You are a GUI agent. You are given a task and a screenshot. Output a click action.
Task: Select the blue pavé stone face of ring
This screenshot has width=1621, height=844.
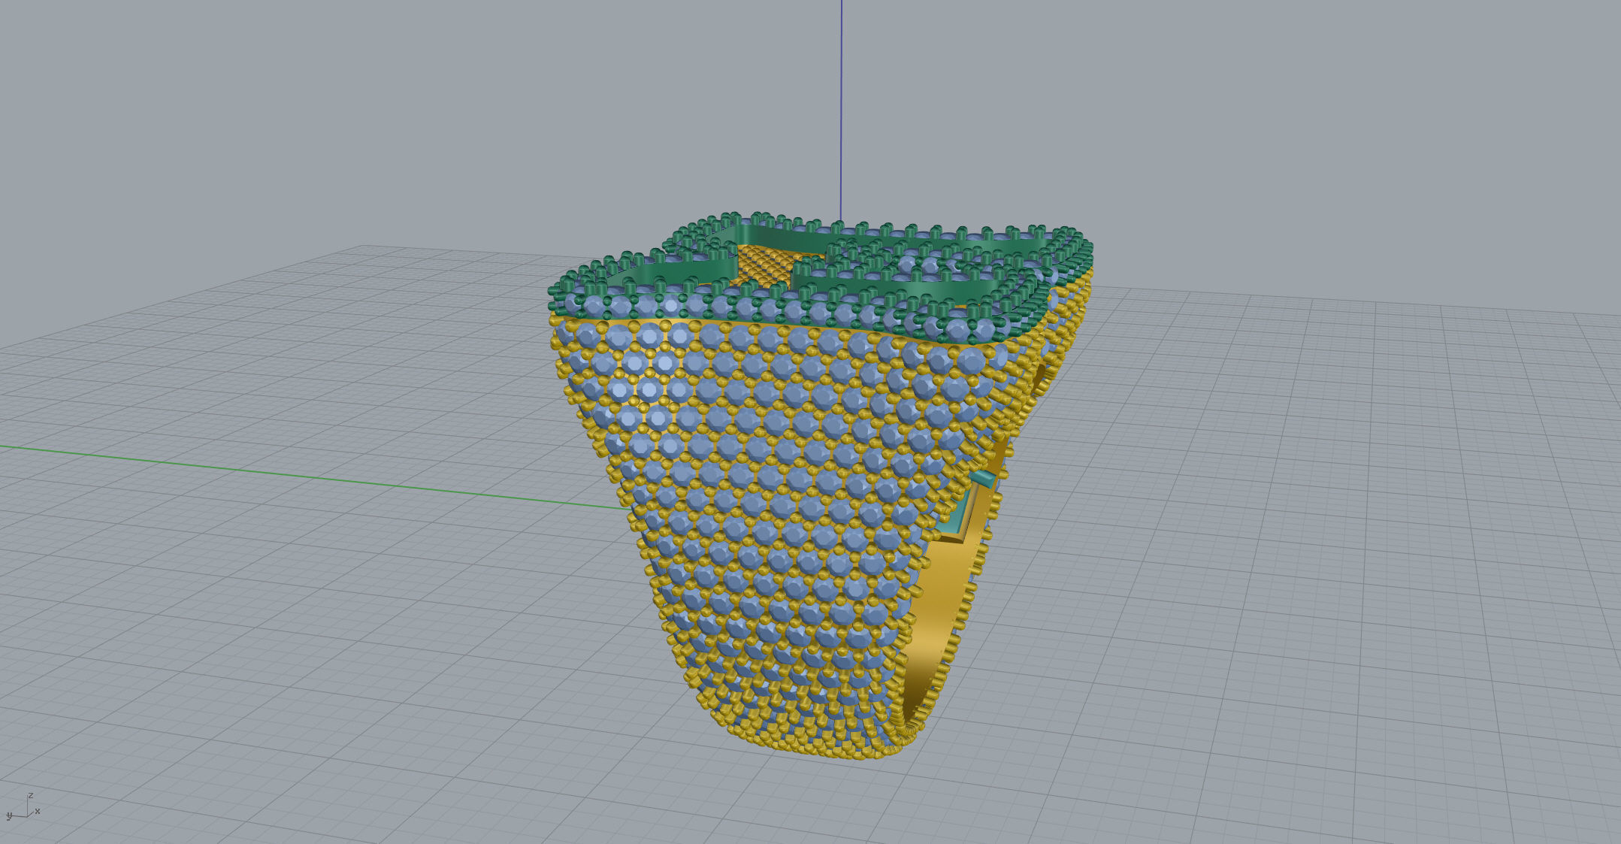pos(782,526)
